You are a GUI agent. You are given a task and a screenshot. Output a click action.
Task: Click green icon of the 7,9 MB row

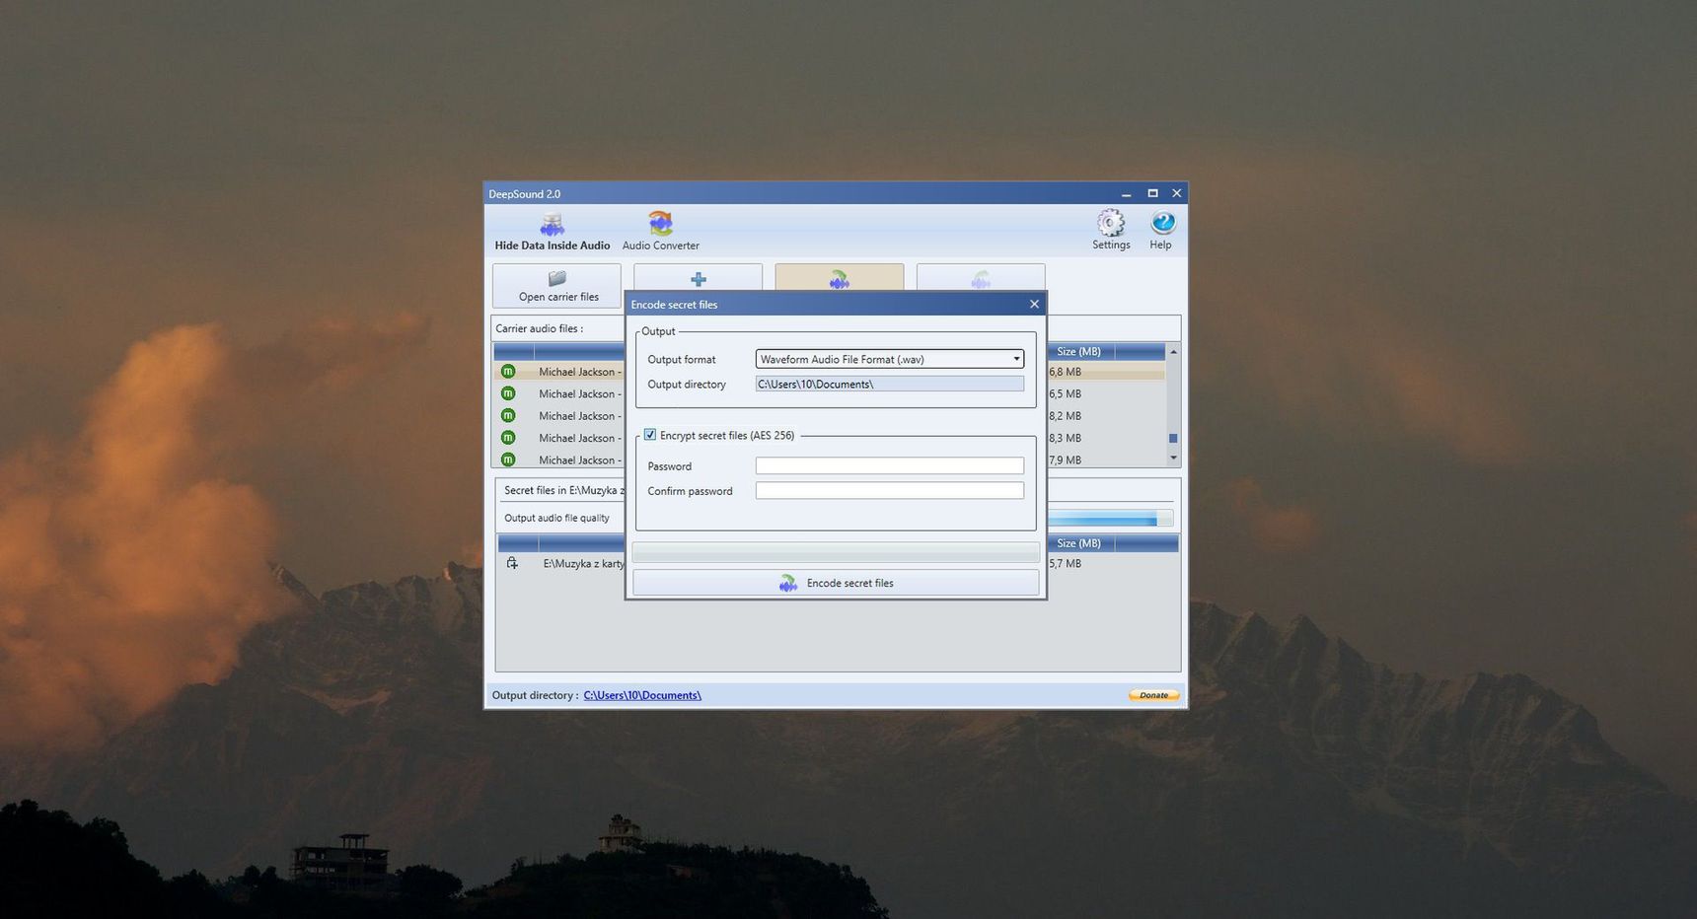508,459
